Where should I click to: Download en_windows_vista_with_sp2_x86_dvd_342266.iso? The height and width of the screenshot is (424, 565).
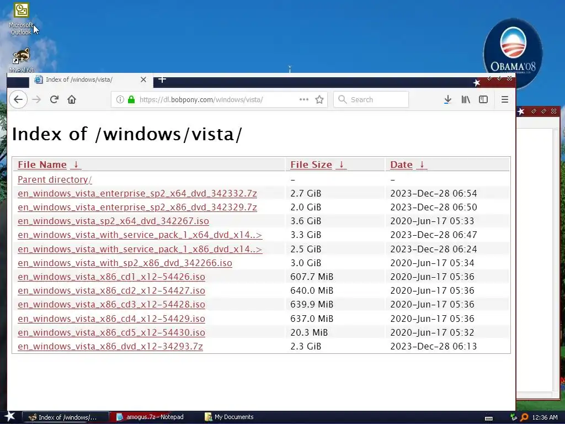(x=125, y=263)
